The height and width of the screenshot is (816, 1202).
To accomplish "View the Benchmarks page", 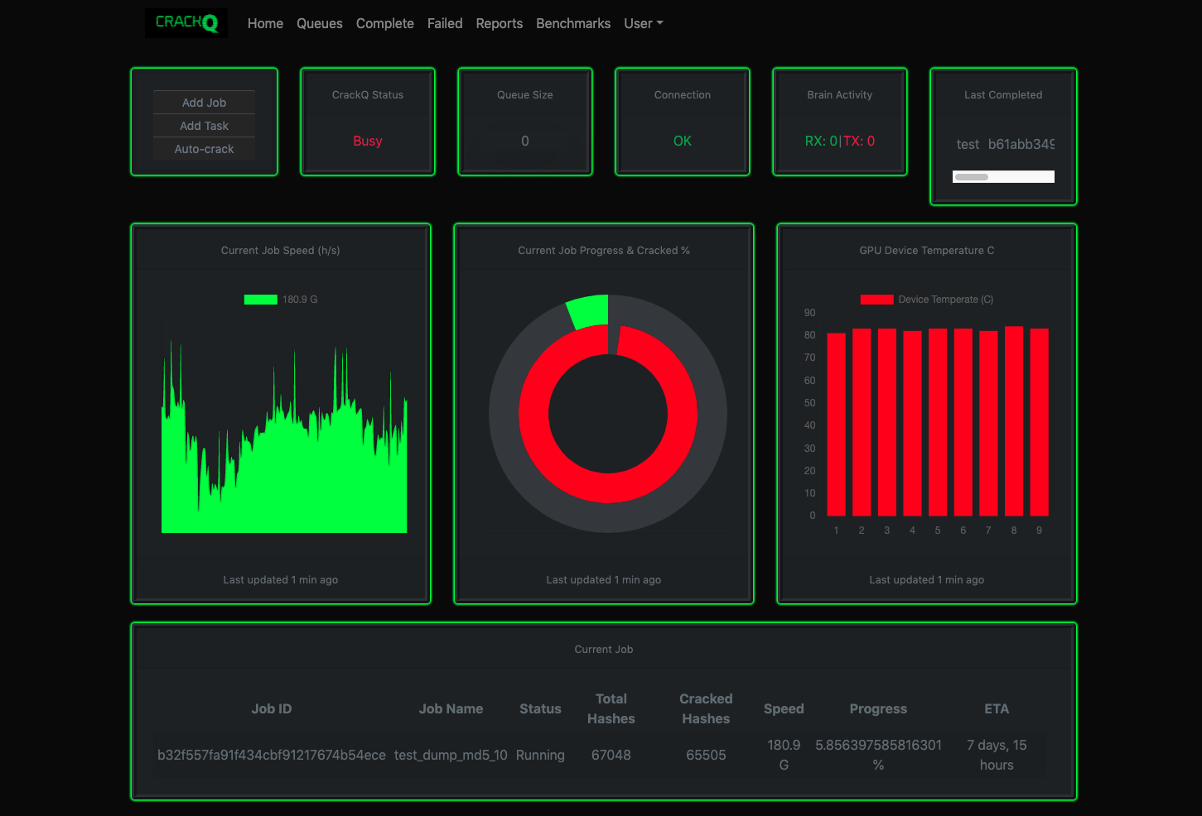I will [x=572, y=23].
